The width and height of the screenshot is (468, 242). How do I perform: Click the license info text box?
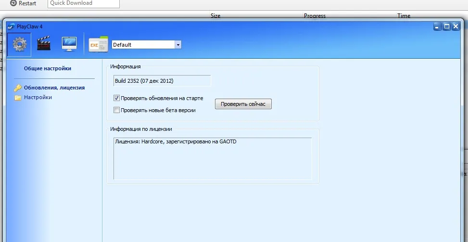[213, 158]
